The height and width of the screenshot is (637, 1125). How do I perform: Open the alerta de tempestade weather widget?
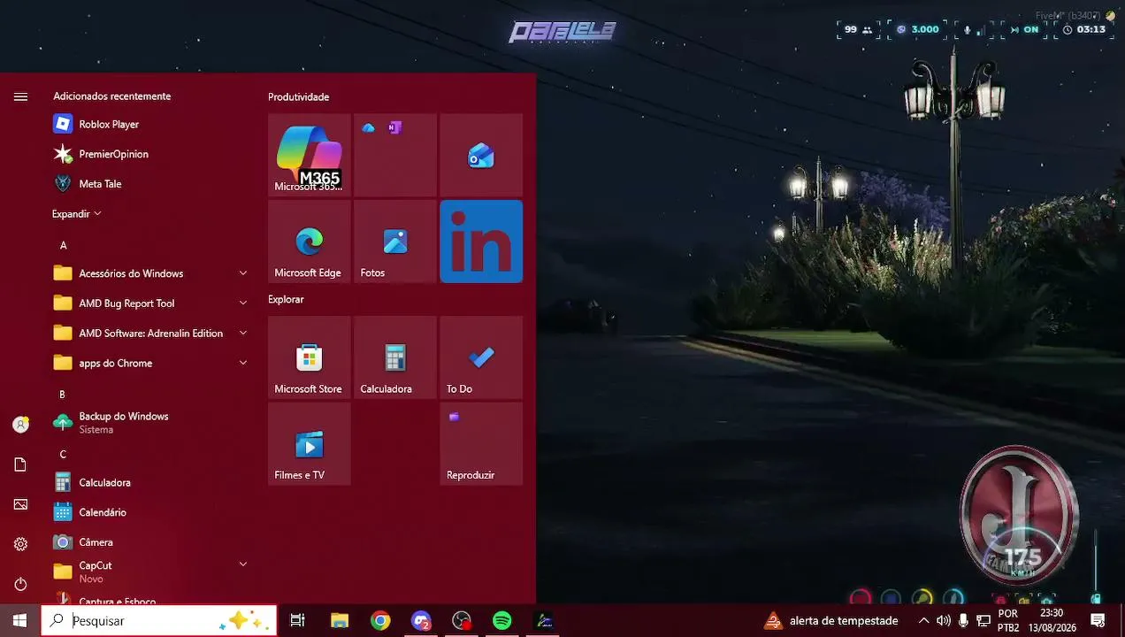click(831, 621)
